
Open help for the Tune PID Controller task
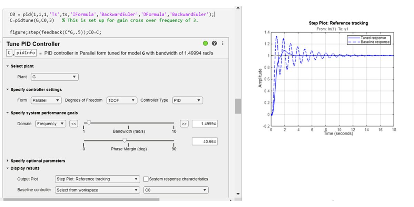214,43
